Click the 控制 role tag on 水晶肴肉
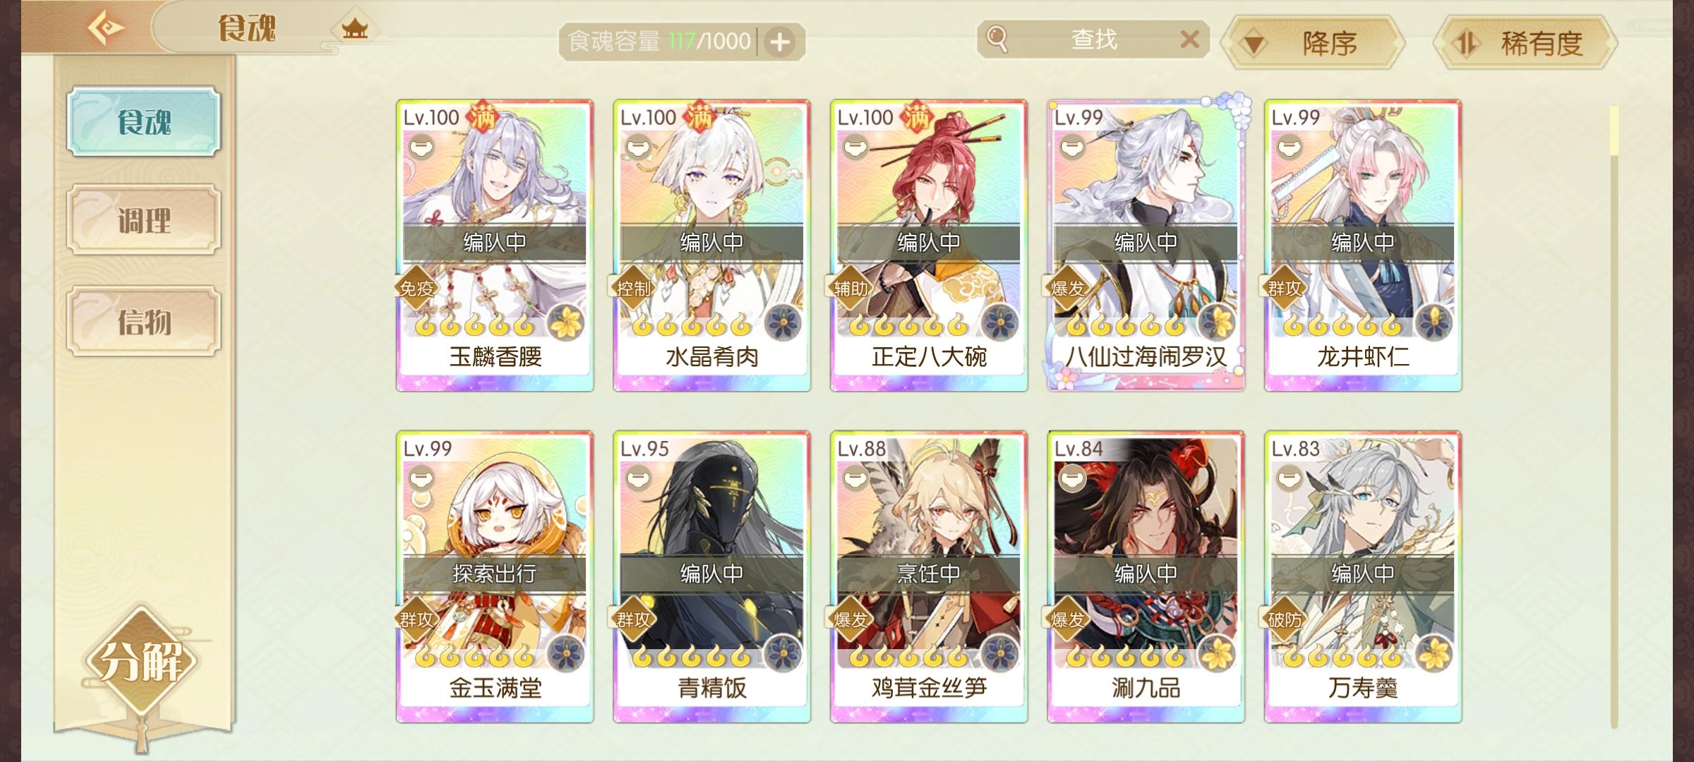This screenshot has height=762, width=1694. click(x=632, y=289)
